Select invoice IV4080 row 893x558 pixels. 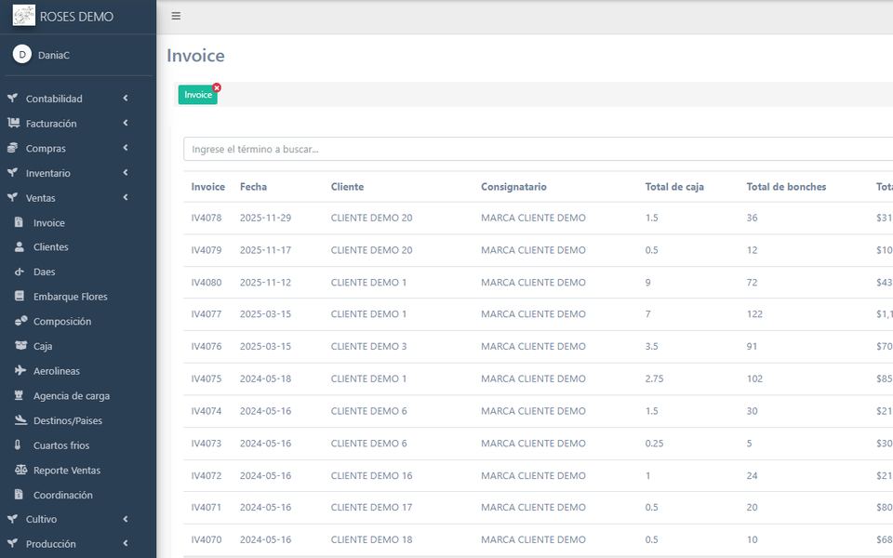coord(538,283)
